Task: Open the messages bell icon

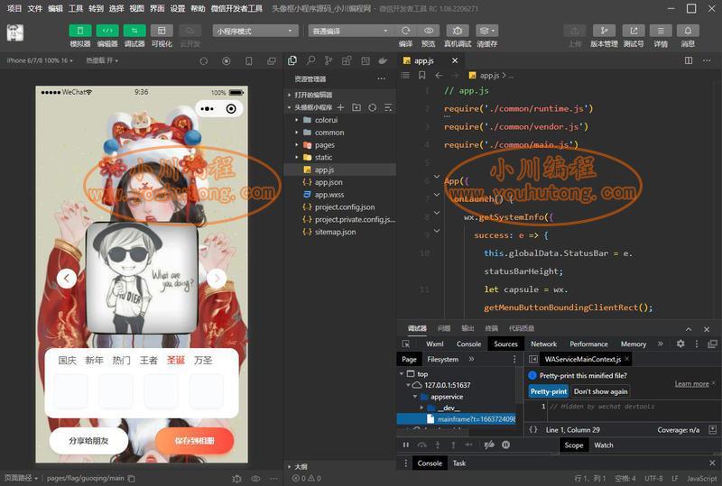Action: pyautogui.click(x=688, y=31)
